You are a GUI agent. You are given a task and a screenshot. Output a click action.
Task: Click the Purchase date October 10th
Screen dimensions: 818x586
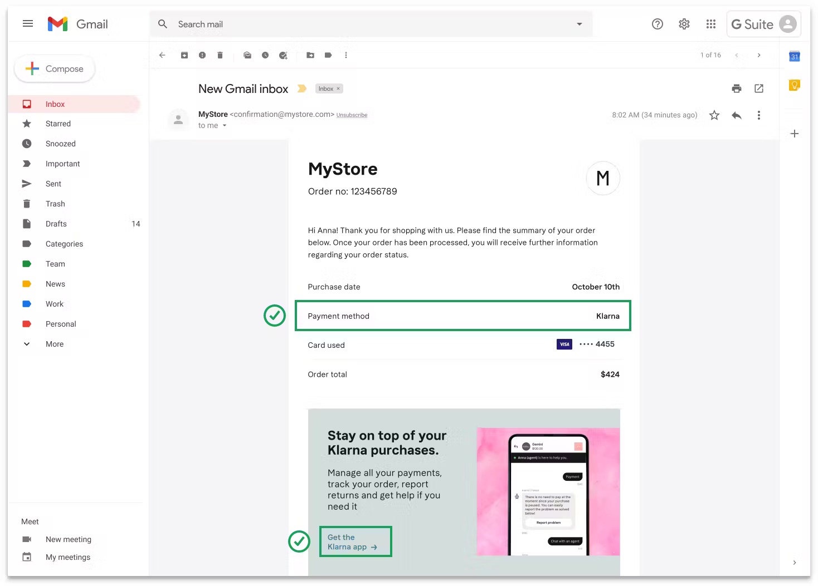pos(596,287)
